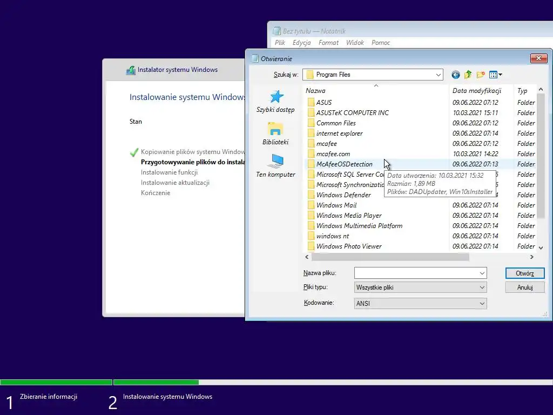Select the Windows Multimedia Platform folder icon

pos(311,225)
